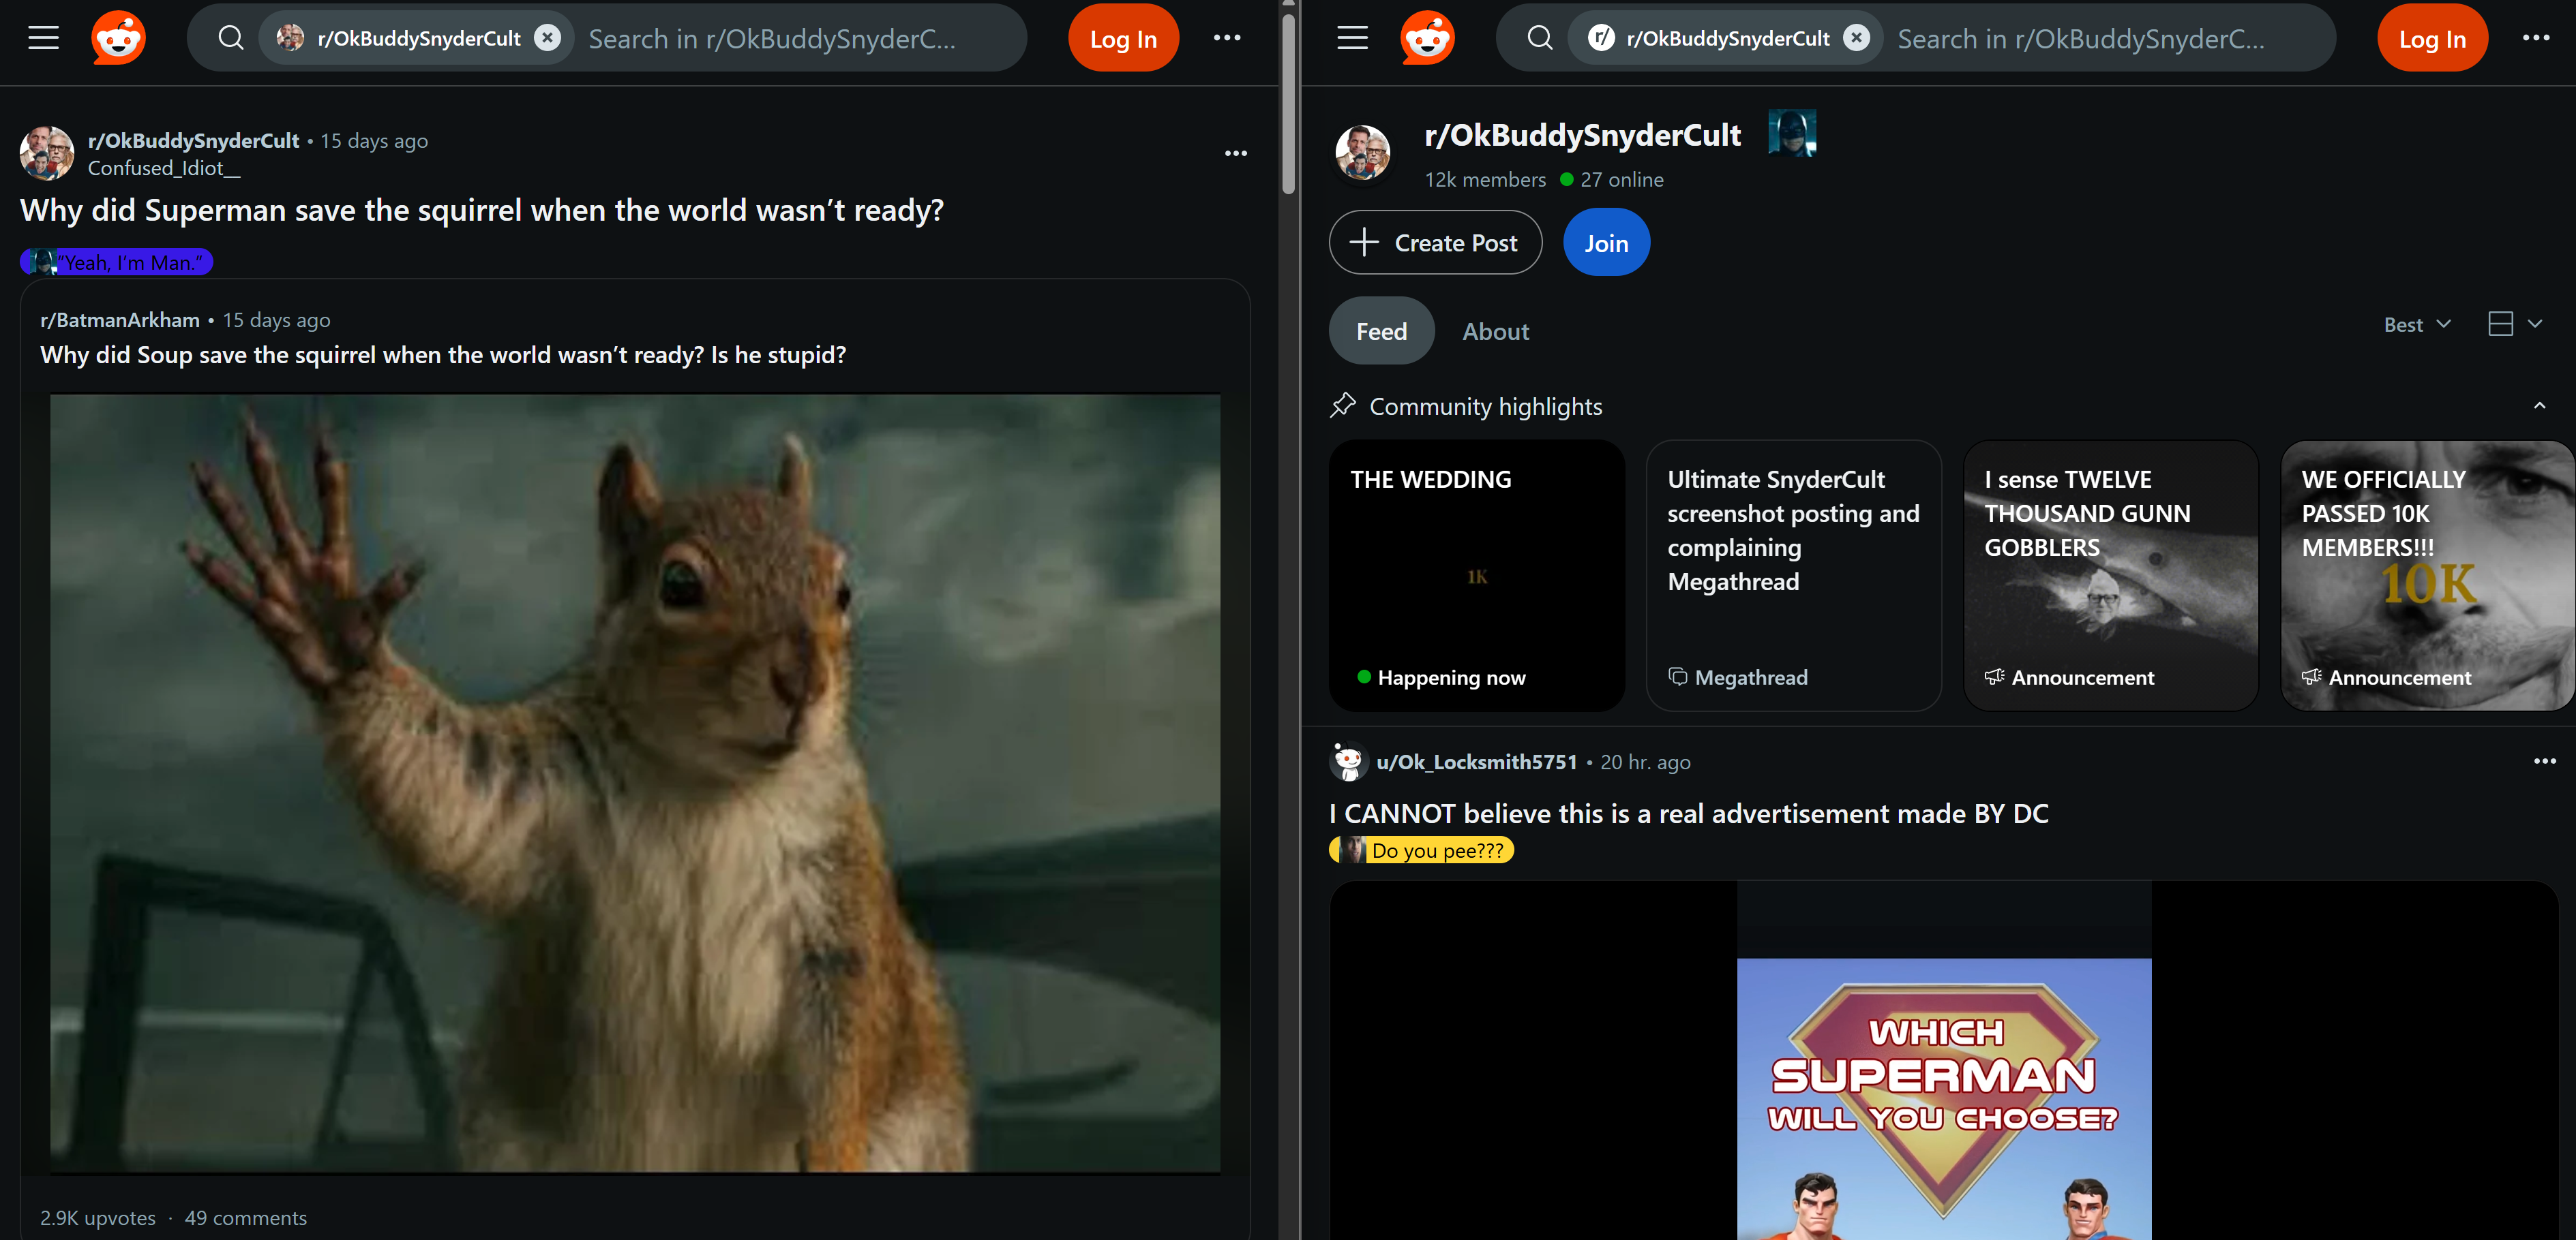Open PASSED 10K MEMBERS announcement card
The height and width of the screenshot is (1240, 2576).
point(2427,576)
